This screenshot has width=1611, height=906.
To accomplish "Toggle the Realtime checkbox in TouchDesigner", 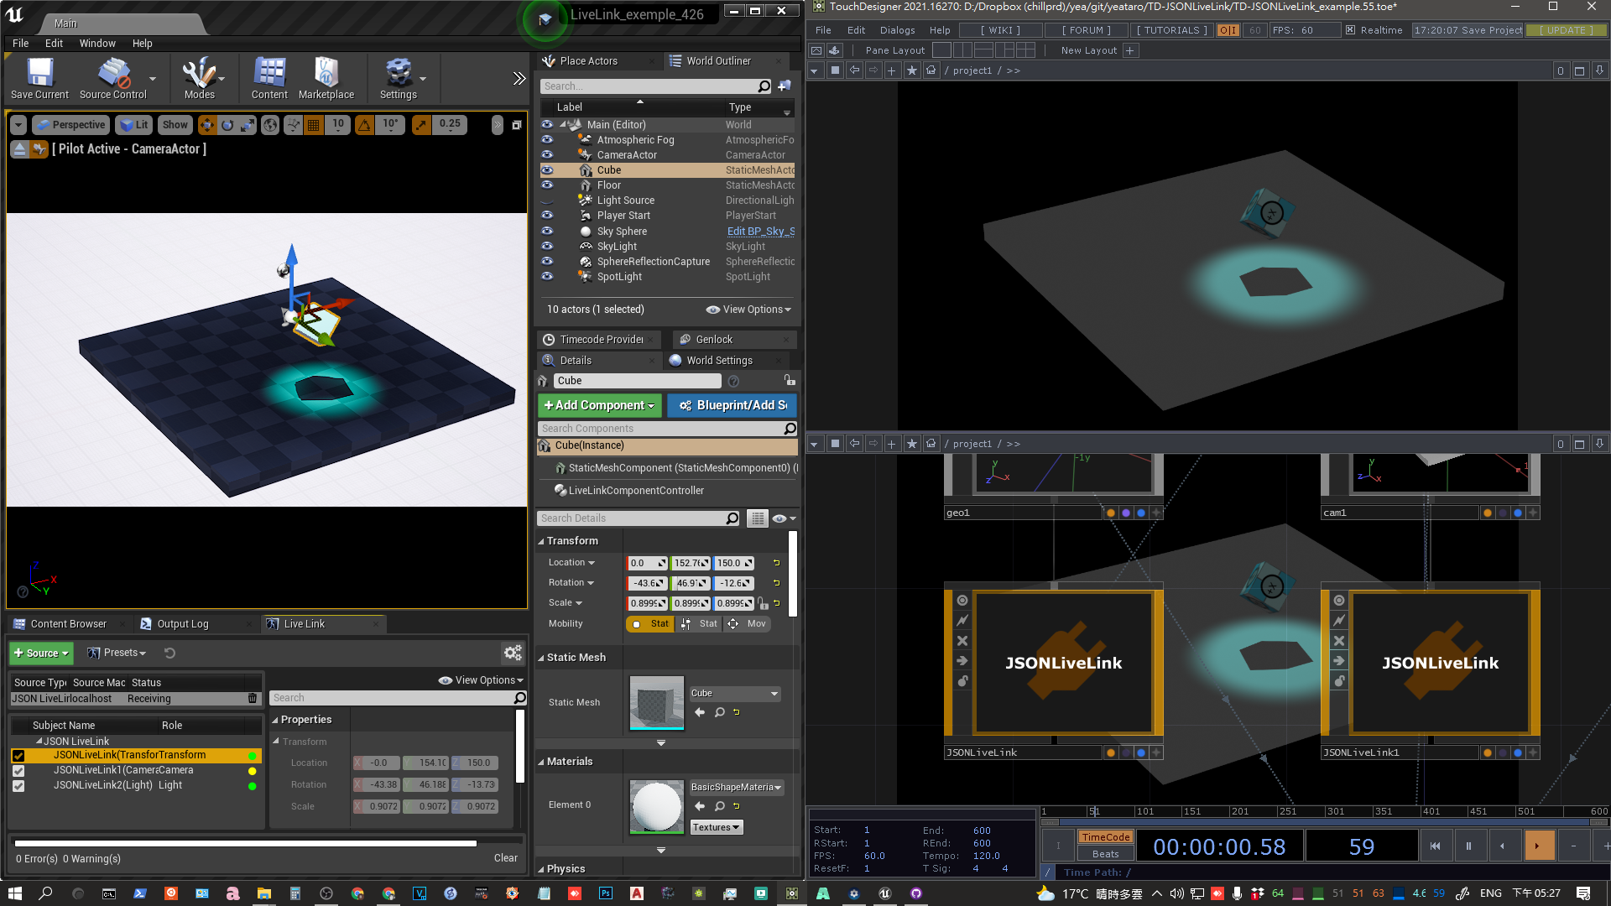I will (x=1350, y=30).
